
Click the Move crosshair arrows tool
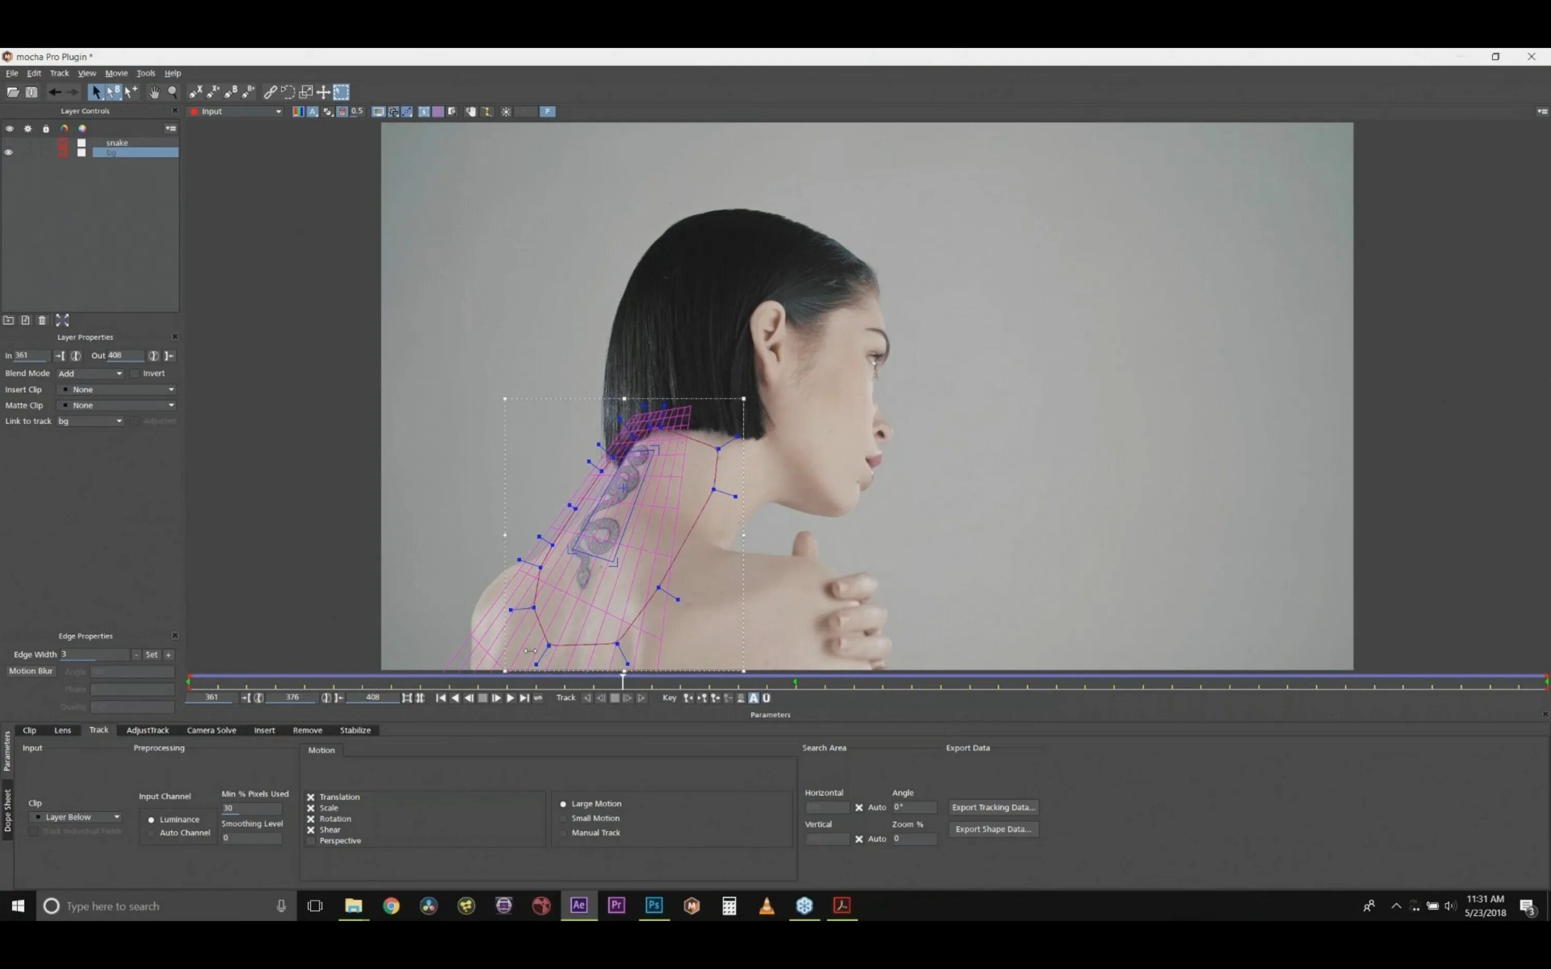[x=324, y=93]
